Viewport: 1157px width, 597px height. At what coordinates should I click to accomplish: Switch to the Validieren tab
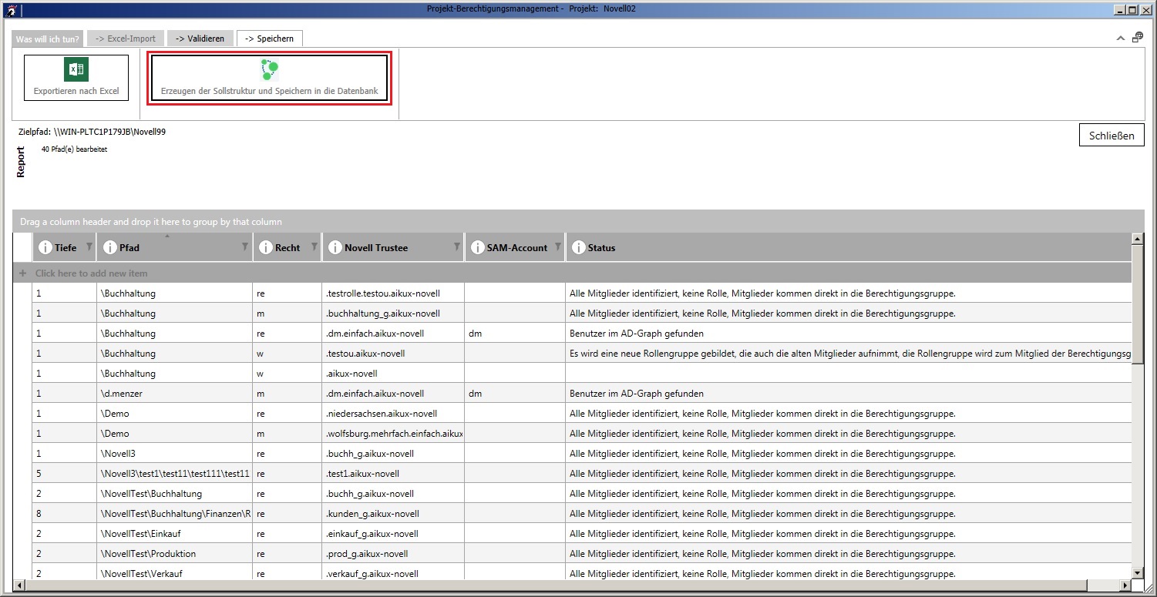pyautogui.click(x=200, y=39)
